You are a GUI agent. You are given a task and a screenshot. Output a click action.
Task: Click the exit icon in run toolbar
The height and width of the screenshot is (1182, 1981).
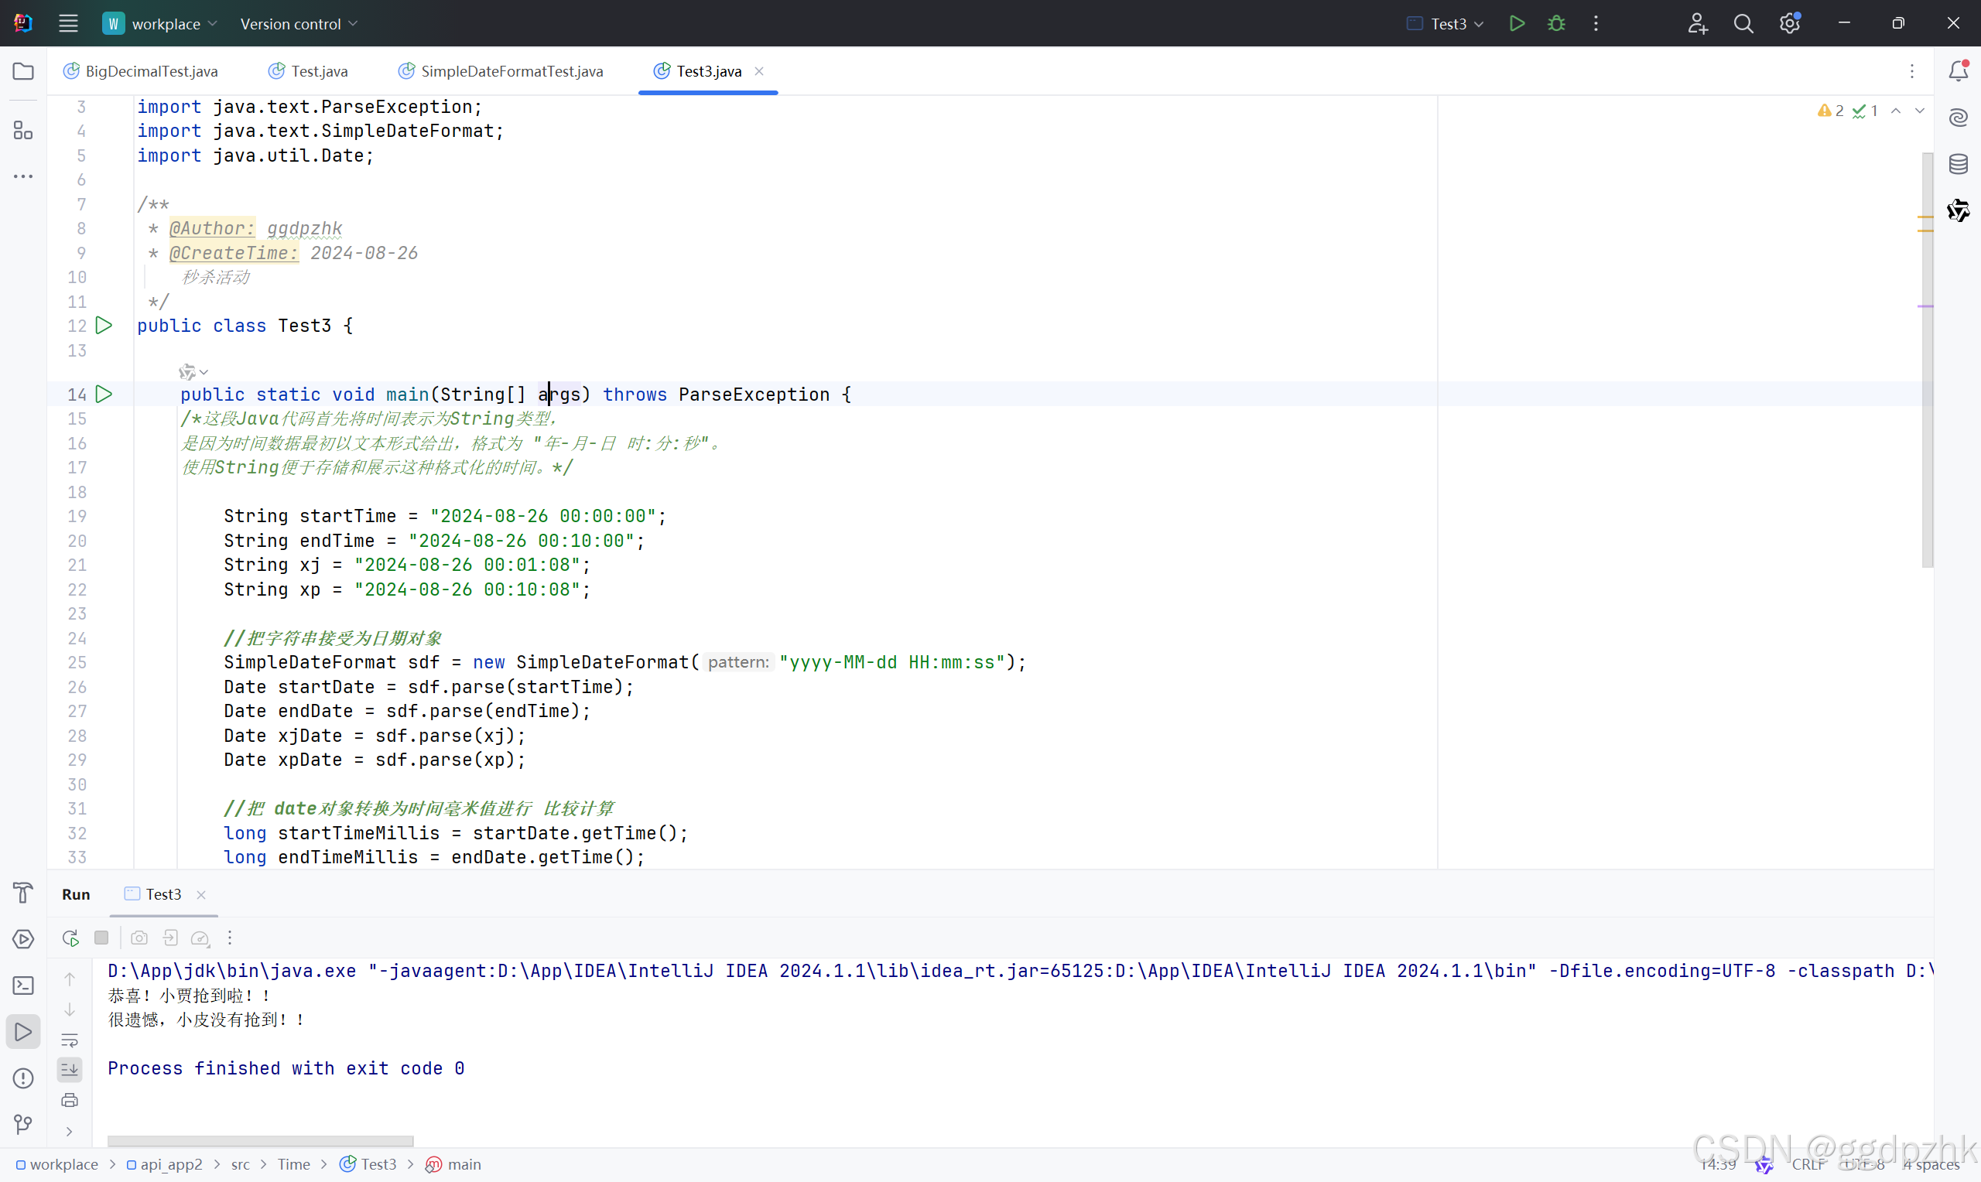(x=169, y=938)
